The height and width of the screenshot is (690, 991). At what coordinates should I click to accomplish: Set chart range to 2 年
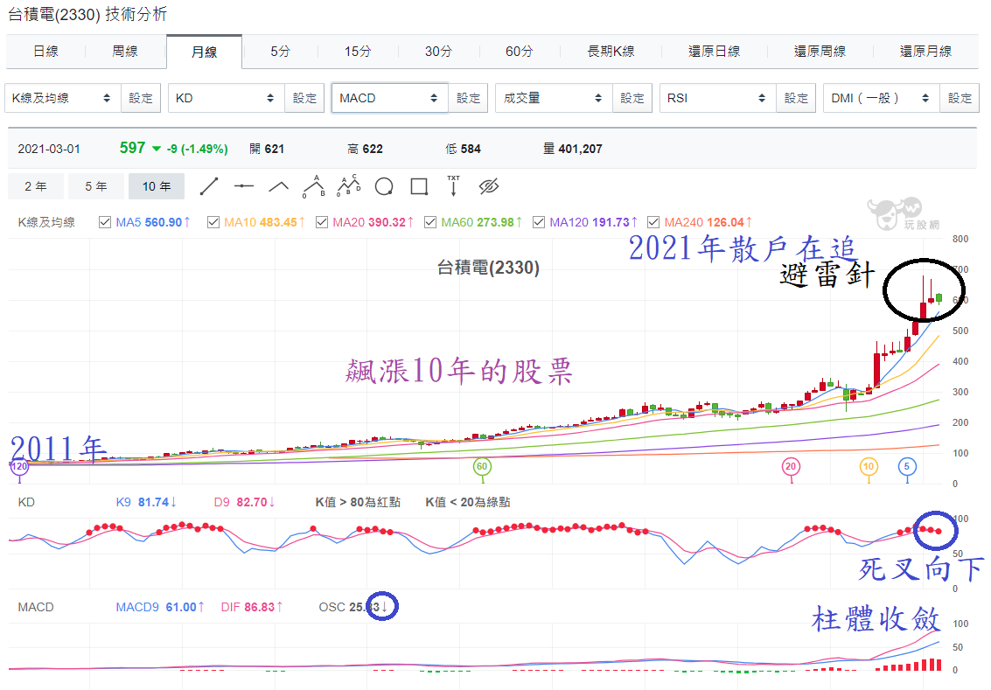click(36, 186)
